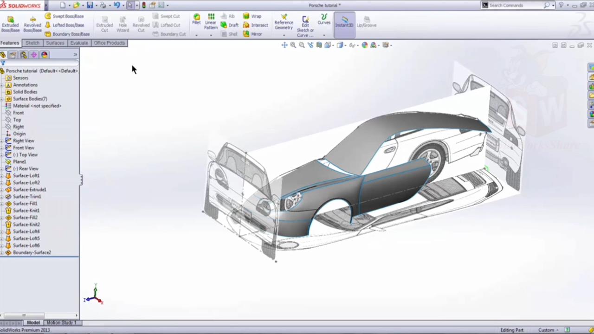Select the Revolved Boss/Base tool
Image resolution: width=594 pixels, height=334 pixels.
tap(32, 24)
